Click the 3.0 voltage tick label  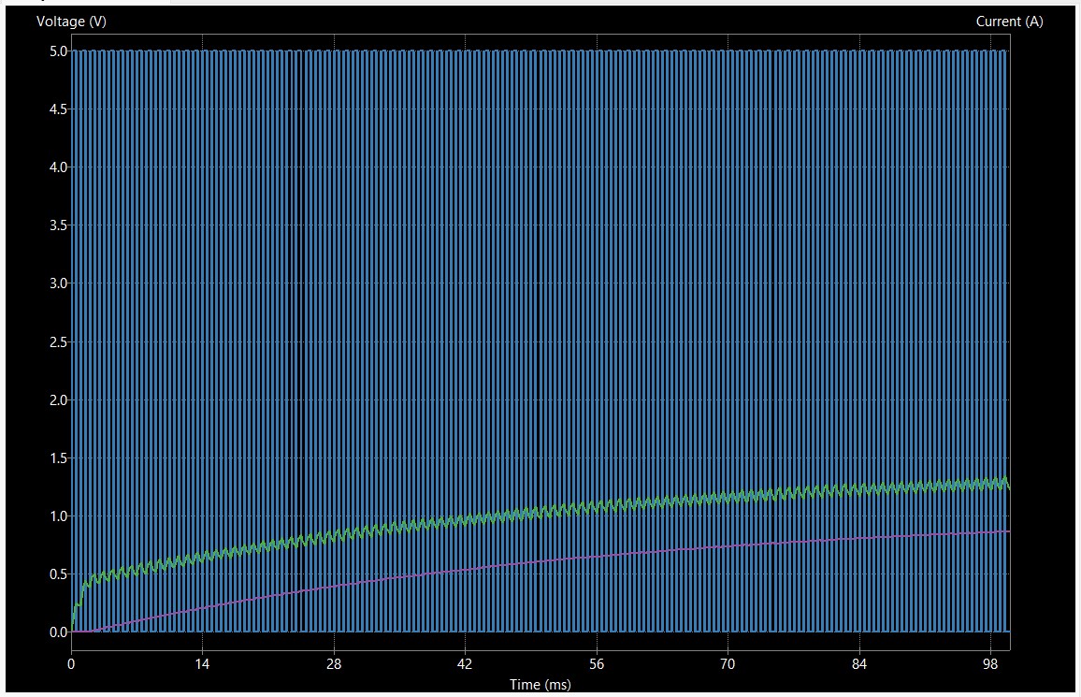coord(59,283)
